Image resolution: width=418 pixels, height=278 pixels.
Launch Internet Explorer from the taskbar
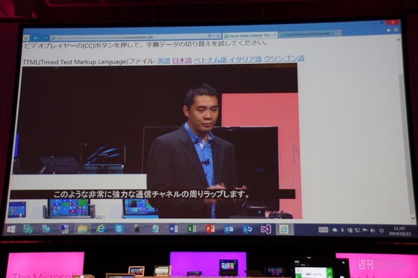pyautogui.click(x=100, y=229)
